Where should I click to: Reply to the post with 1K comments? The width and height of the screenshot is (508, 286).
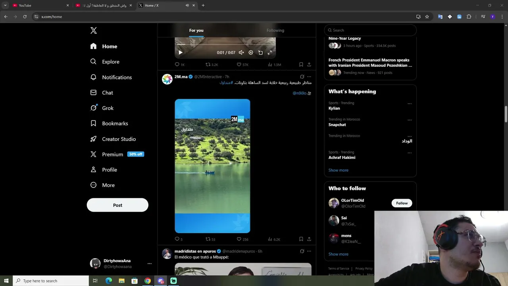179,64
